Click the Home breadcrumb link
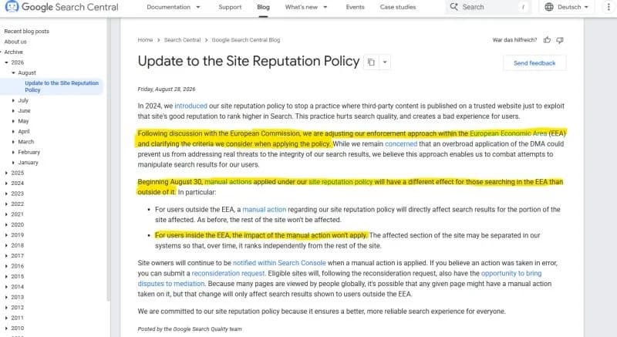The width and height of the screenshot is (617, 337). (145, 40)
